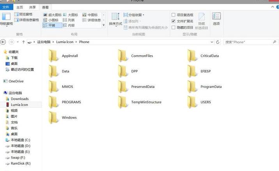Select OneDrive in the sidebar
The width and height of the screenshot is (279, 171).
14,81
